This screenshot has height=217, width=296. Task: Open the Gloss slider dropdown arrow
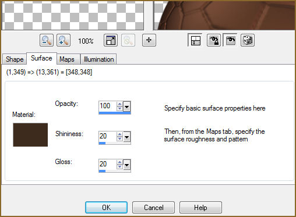point(127,165)
